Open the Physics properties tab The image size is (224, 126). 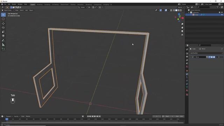[x=187, y=81]
